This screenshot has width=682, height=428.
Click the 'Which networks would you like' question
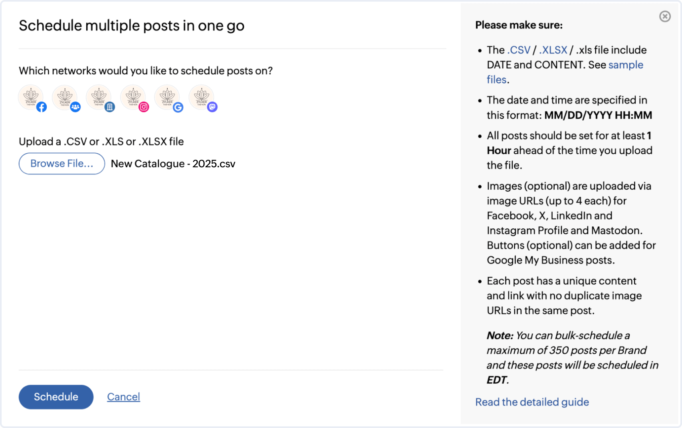(145, 71)
